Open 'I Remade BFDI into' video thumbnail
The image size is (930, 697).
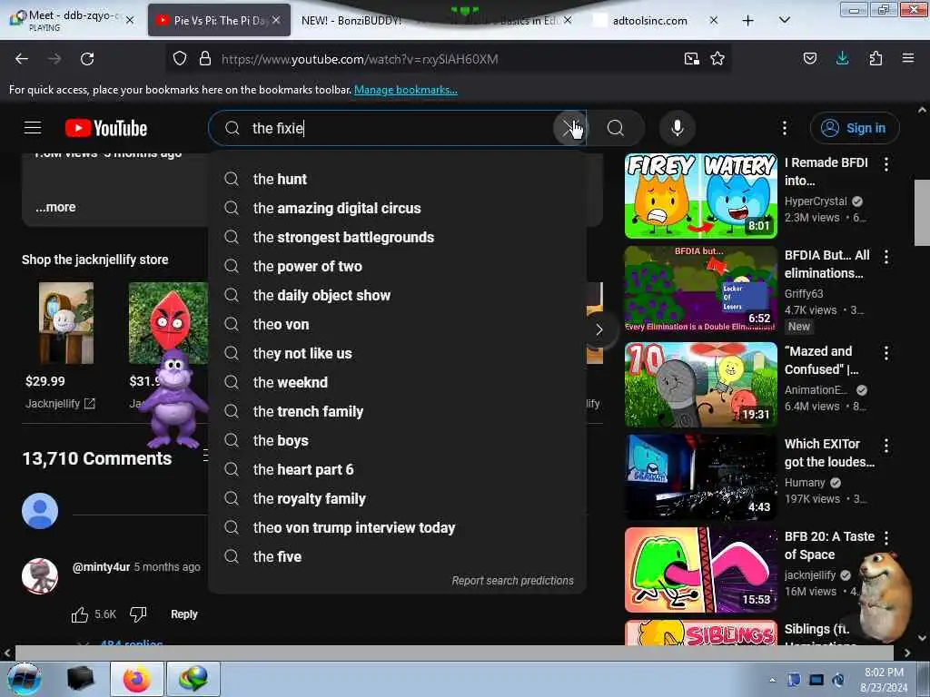(700, 196)
